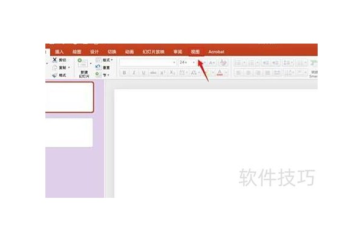Toggle underline formatting with U
The width and height of the screenshot is (363, 242).
143,73
